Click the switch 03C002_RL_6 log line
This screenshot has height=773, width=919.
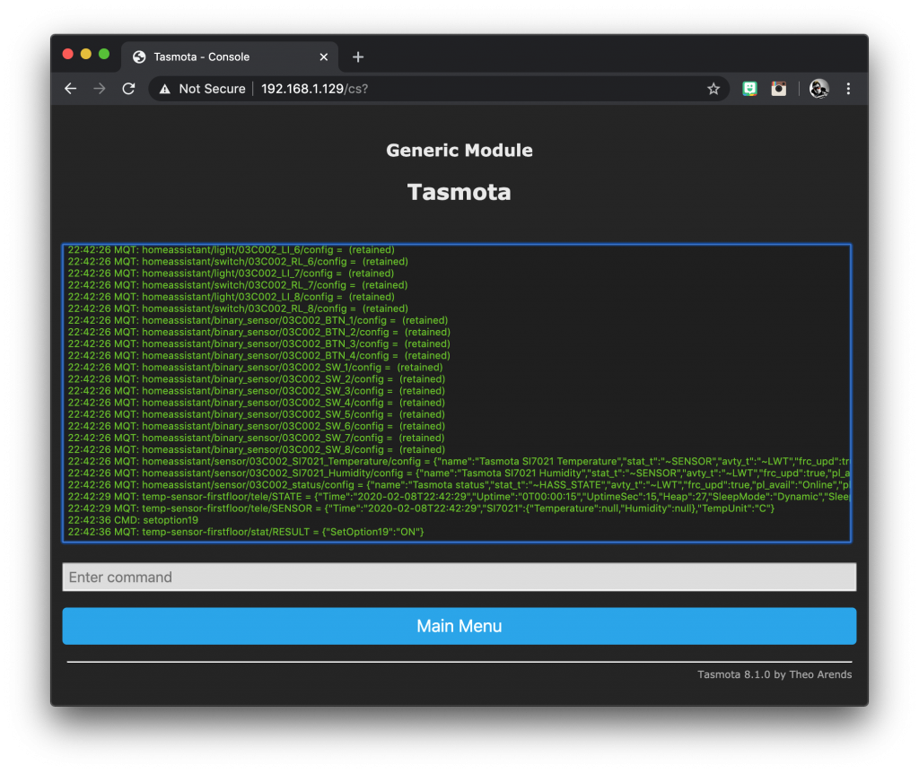click(x=238, y=262)
